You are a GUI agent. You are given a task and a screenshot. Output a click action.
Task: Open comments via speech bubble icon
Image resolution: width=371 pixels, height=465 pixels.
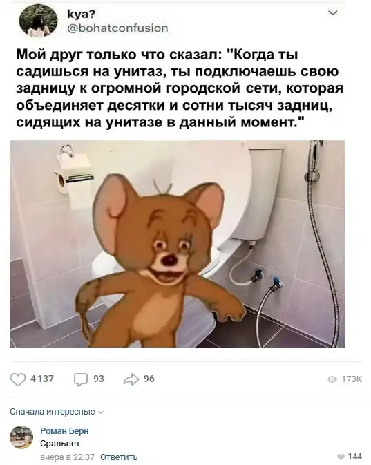click(81, 379)
